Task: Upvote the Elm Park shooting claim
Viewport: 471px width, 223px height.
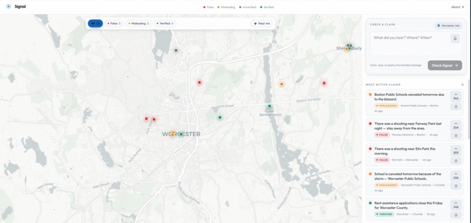Action: point(456,151)
